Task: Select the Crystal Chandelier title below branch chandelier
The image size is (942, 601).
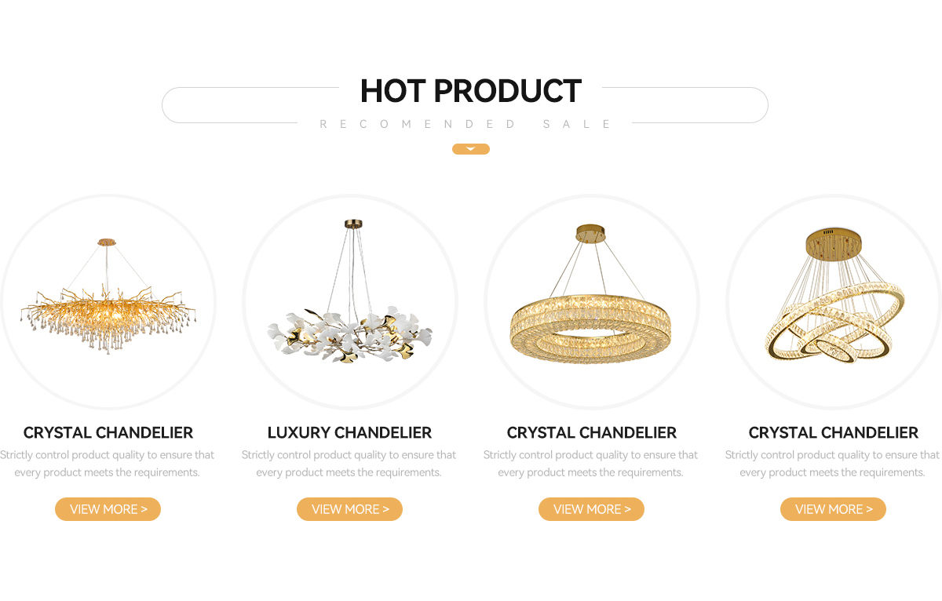Action: (x=108, y=432)
